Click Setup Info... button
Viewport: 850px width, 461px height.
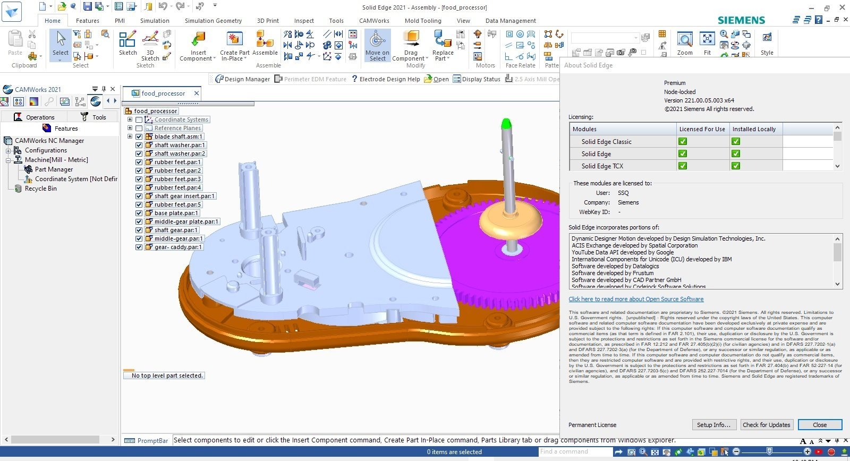click(x=713, y=424)
